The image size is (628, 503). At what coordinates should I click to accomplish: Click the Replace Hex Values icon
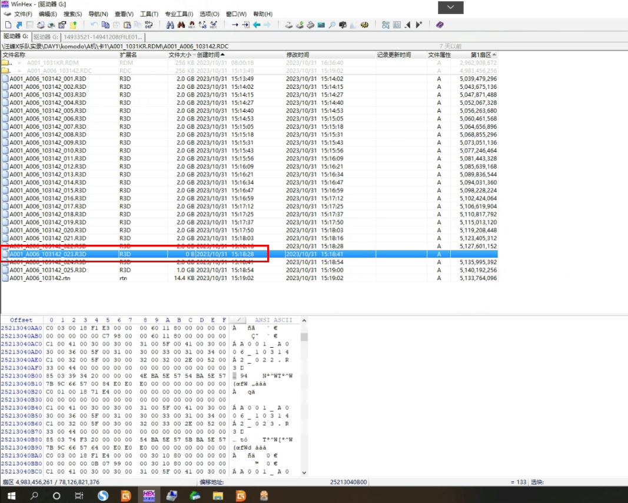coord(214,25)
